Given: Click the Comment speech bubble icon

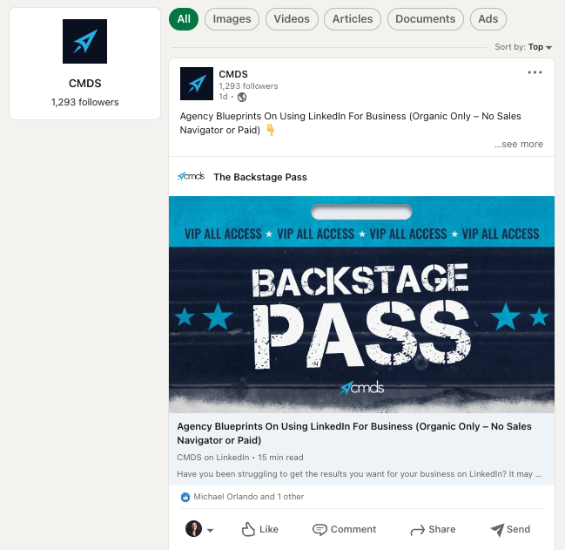Looking at the screenshot, I should (319, 529).
